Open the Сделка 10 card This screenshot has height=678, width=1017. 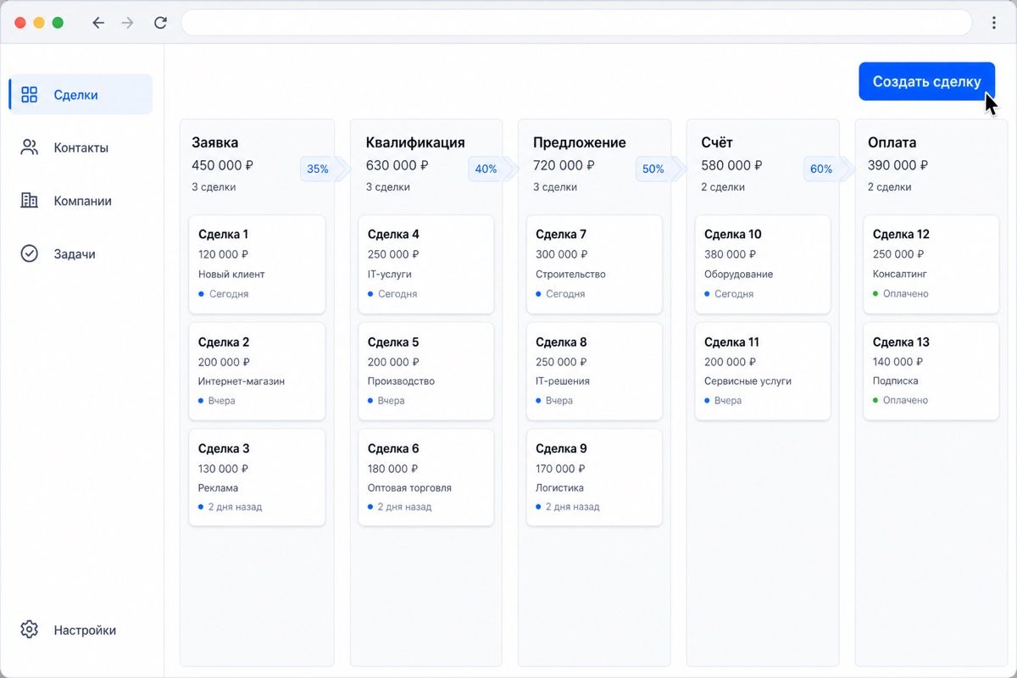763,264
